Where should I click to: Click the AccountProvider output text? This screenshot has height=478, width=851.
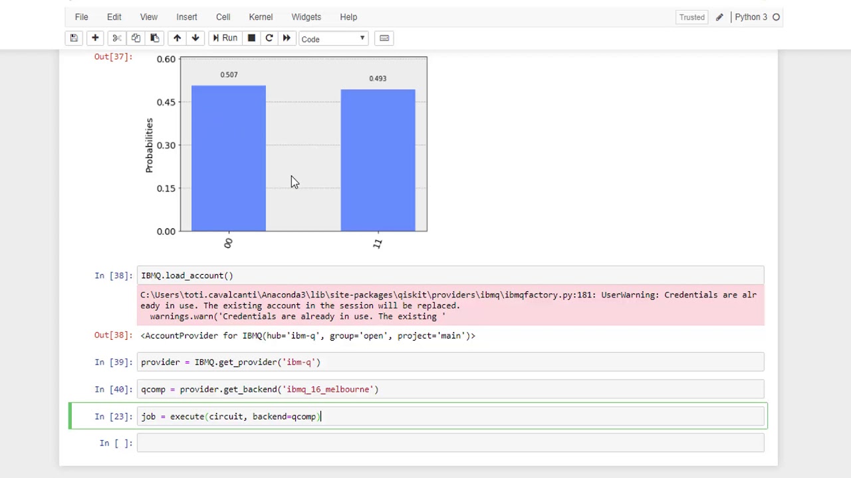tap(308, 336)
